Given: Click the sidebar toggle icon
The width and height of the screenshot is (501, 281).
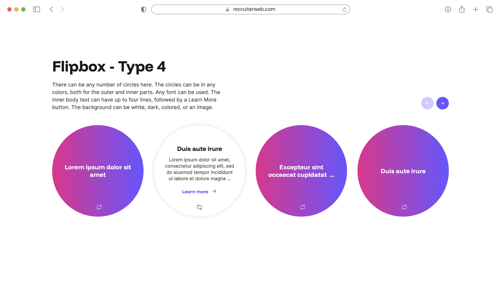Looking at the screenshot, I should (x=37, y=9).
